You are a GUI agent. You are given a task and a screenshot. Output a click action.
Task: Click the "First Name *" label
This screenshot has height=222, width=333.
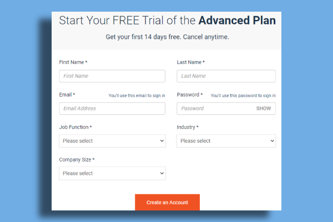(73, 63)
